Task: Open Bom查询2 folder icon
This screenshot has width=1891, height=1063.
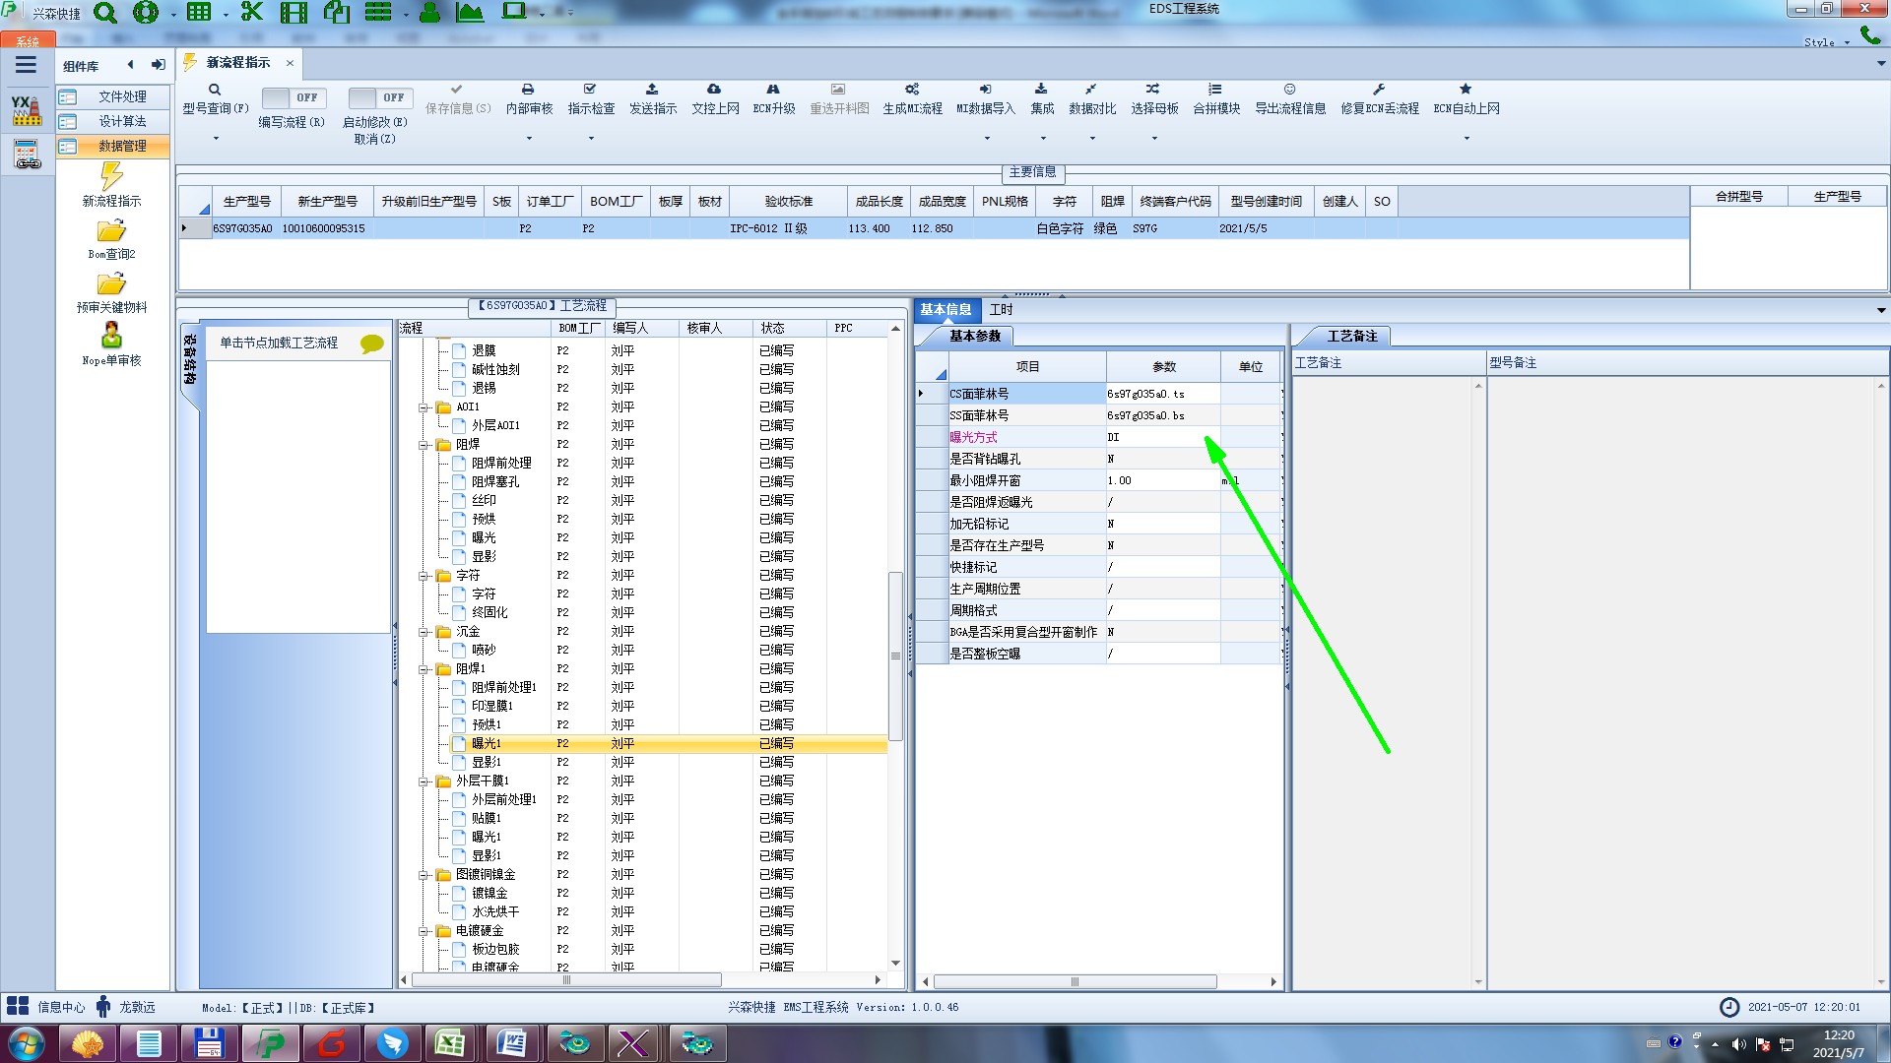Action: coord(111,231)
